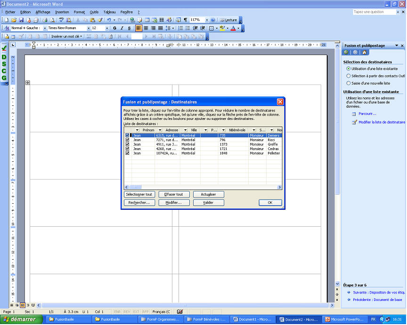Open the Affichage menu

click(43, 12)
